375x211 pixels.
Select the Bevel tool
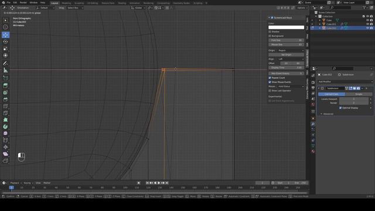[5, 99]
